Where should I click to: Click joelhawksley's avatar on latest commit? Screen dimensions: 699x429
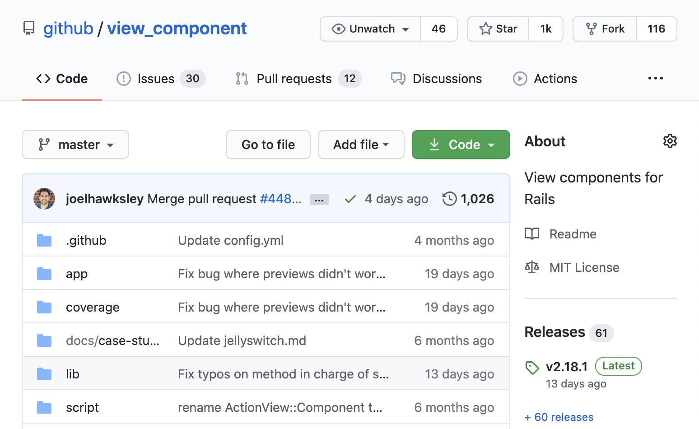(x=44, y=199)
